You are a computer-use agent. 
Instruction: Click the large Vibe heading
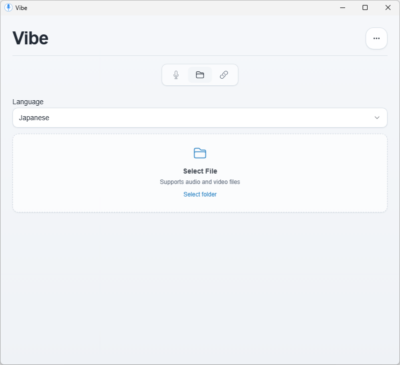point(30,38)
